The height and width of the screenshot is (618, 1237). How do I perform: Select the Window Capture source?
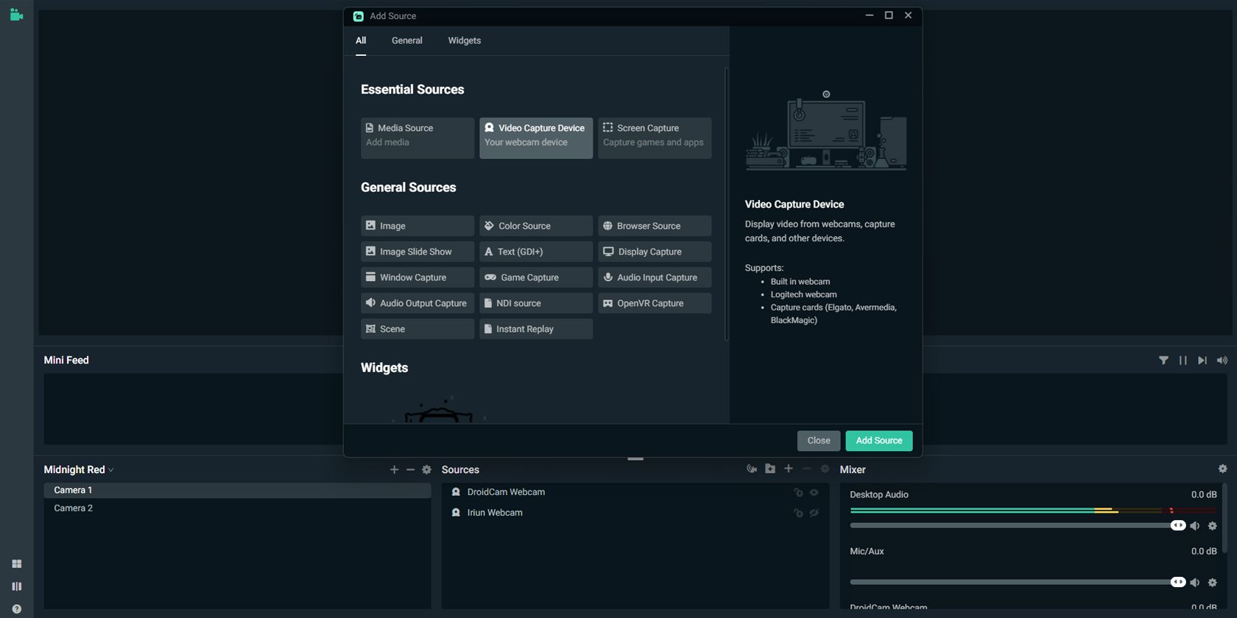(417, 277)
